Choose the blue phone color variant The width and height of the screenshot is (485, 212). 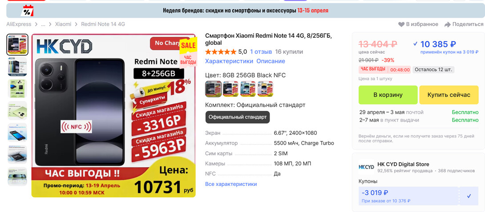tap(248, 89)
